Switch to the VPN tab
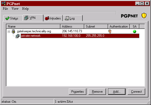 pos(33,18)
